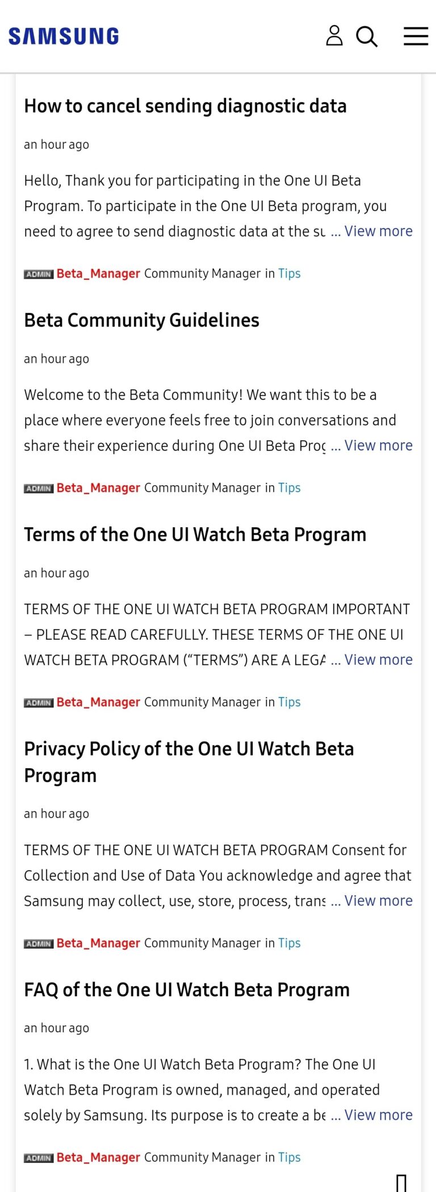Open 'Beta Community Guidelines' post
Screen dimensions: 436x1192
[141, 321]
